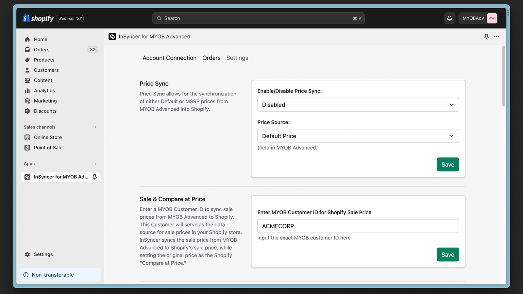Open the Online Store channel
The image size is (523, 294).
coord(48,137)
